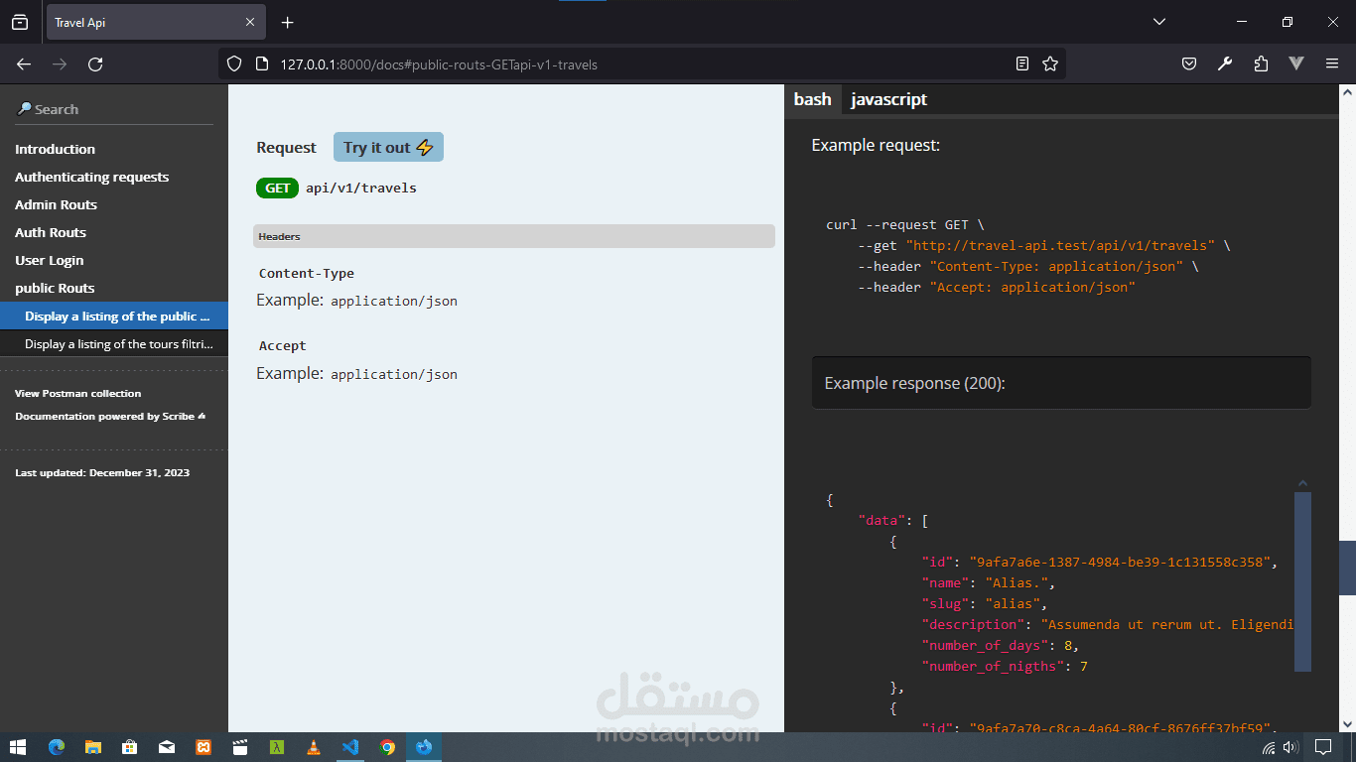Bookmark this page with the star
1356x762 pixels.
[x=1050, y=63]
